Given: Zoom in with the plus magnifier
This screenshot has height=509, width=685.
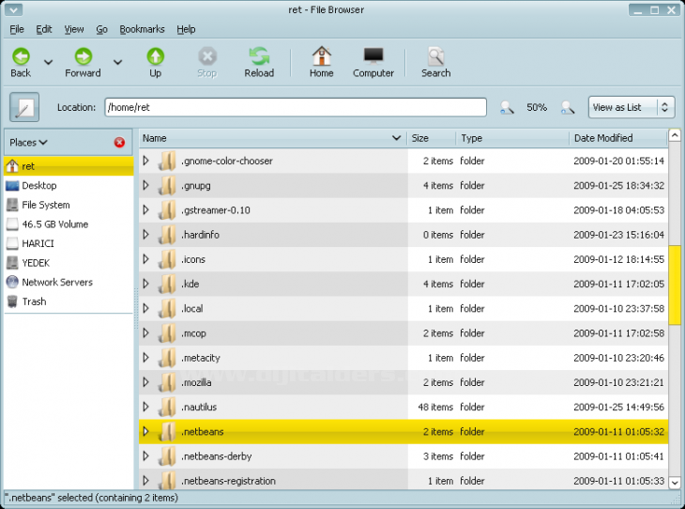Looking at the screenshot, I should [567, 108].
